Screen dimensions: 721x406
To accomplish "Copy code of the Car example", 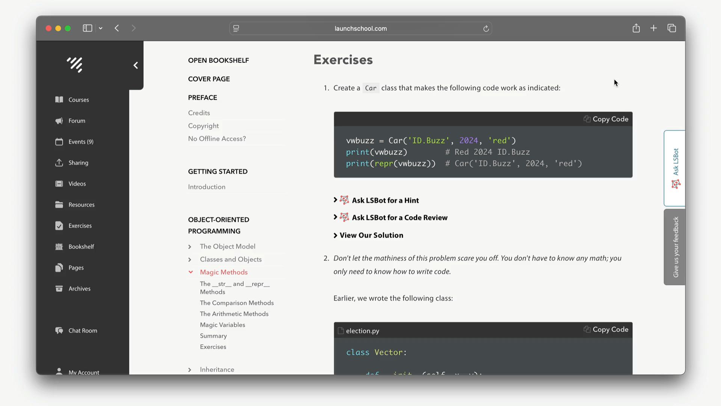I will coord(606,119).
